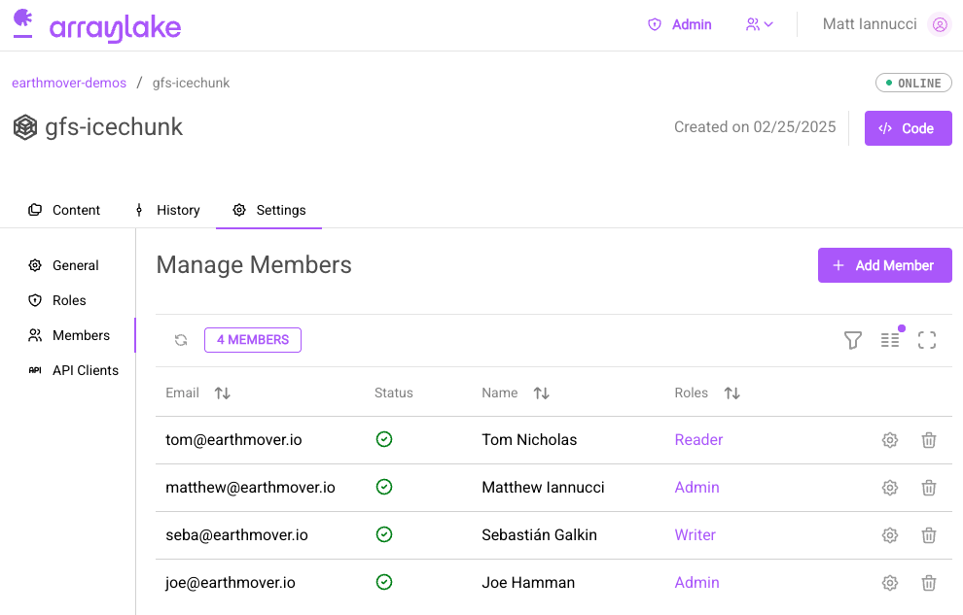Open the table filter funnel icon

pyautogui.click(x=852, y=340)
